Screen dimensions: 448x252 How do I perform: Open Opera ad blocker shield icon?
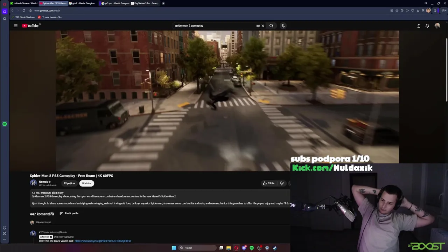click(x=402, y=10)
